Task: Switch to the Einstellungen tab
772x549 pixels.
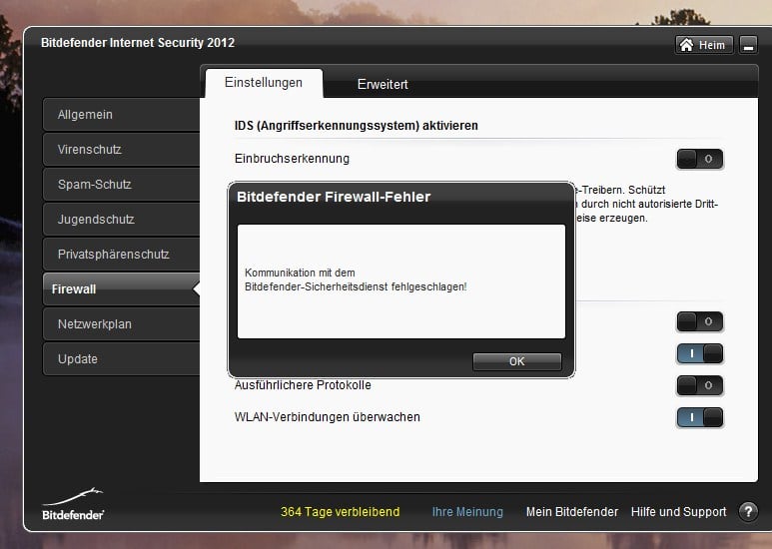Action: 264,83
